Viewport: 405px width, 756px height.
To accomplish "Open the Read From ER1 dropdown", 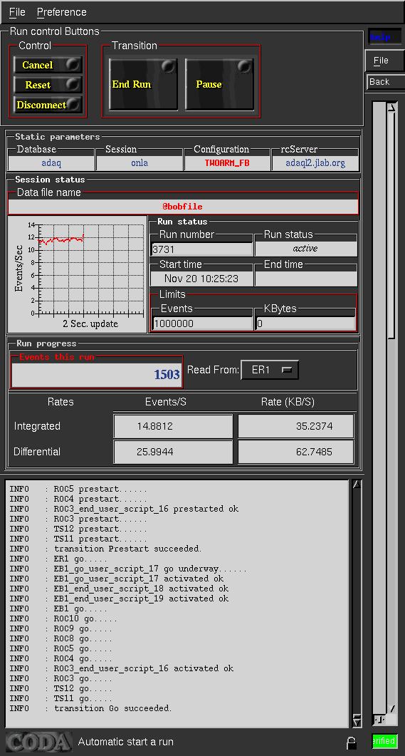I will coord(270,370).
